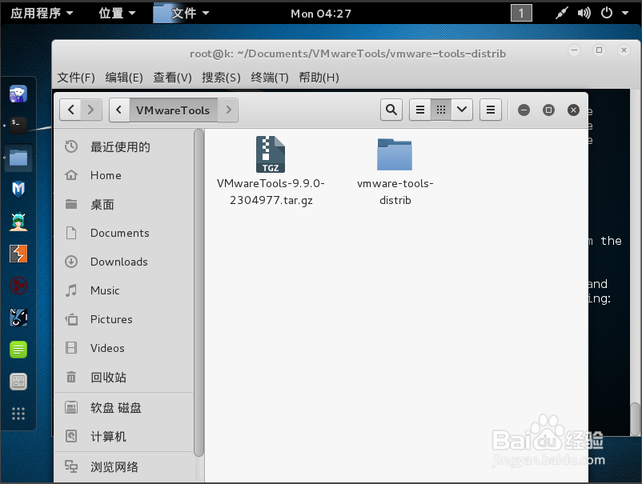Open file search in Files window

391,110
